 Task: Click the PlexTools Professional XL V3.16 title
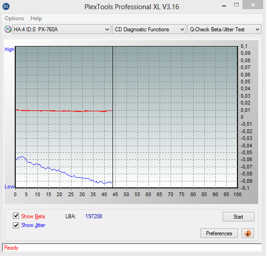point(132,7)
